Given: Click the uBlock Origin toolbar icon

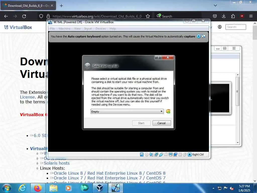Looking at the screenshot, I should tap(242, 16).
